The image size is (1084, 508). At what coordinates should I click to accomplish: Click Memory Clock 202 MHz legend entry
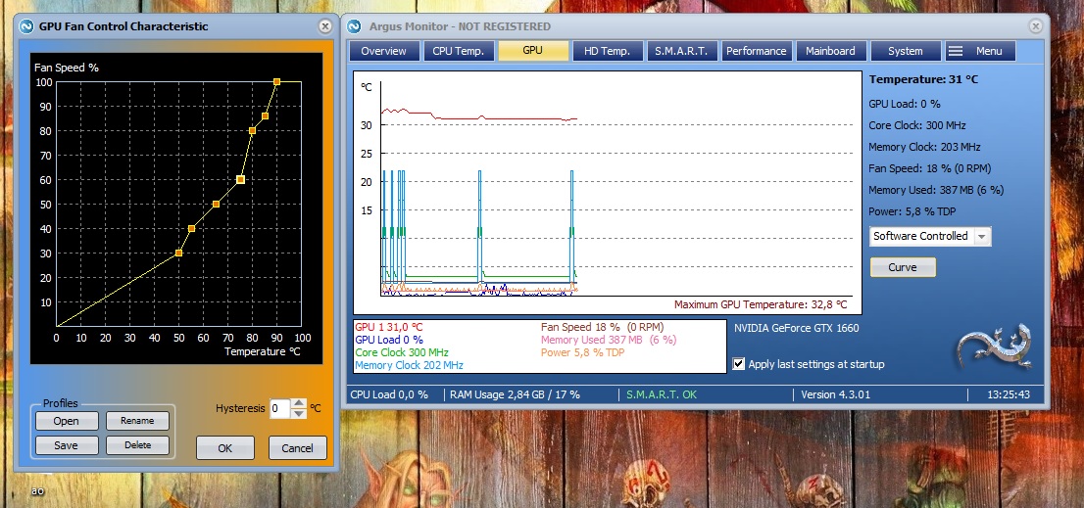[409, 365]
